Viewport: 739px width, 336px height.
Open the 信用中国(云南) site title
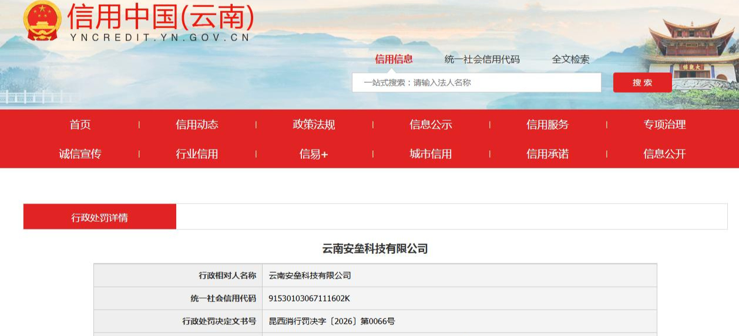pyautogui.click(x=160, y=16)
